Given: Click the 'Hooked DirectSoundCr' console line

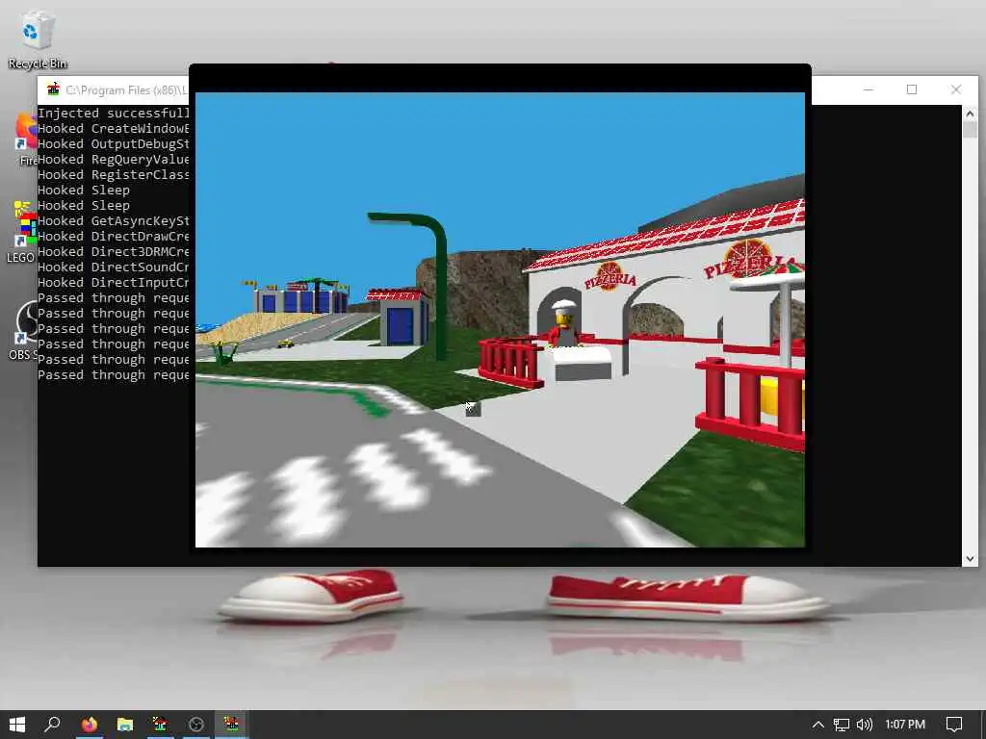Looking at the screenshot, I should (114, 268).
